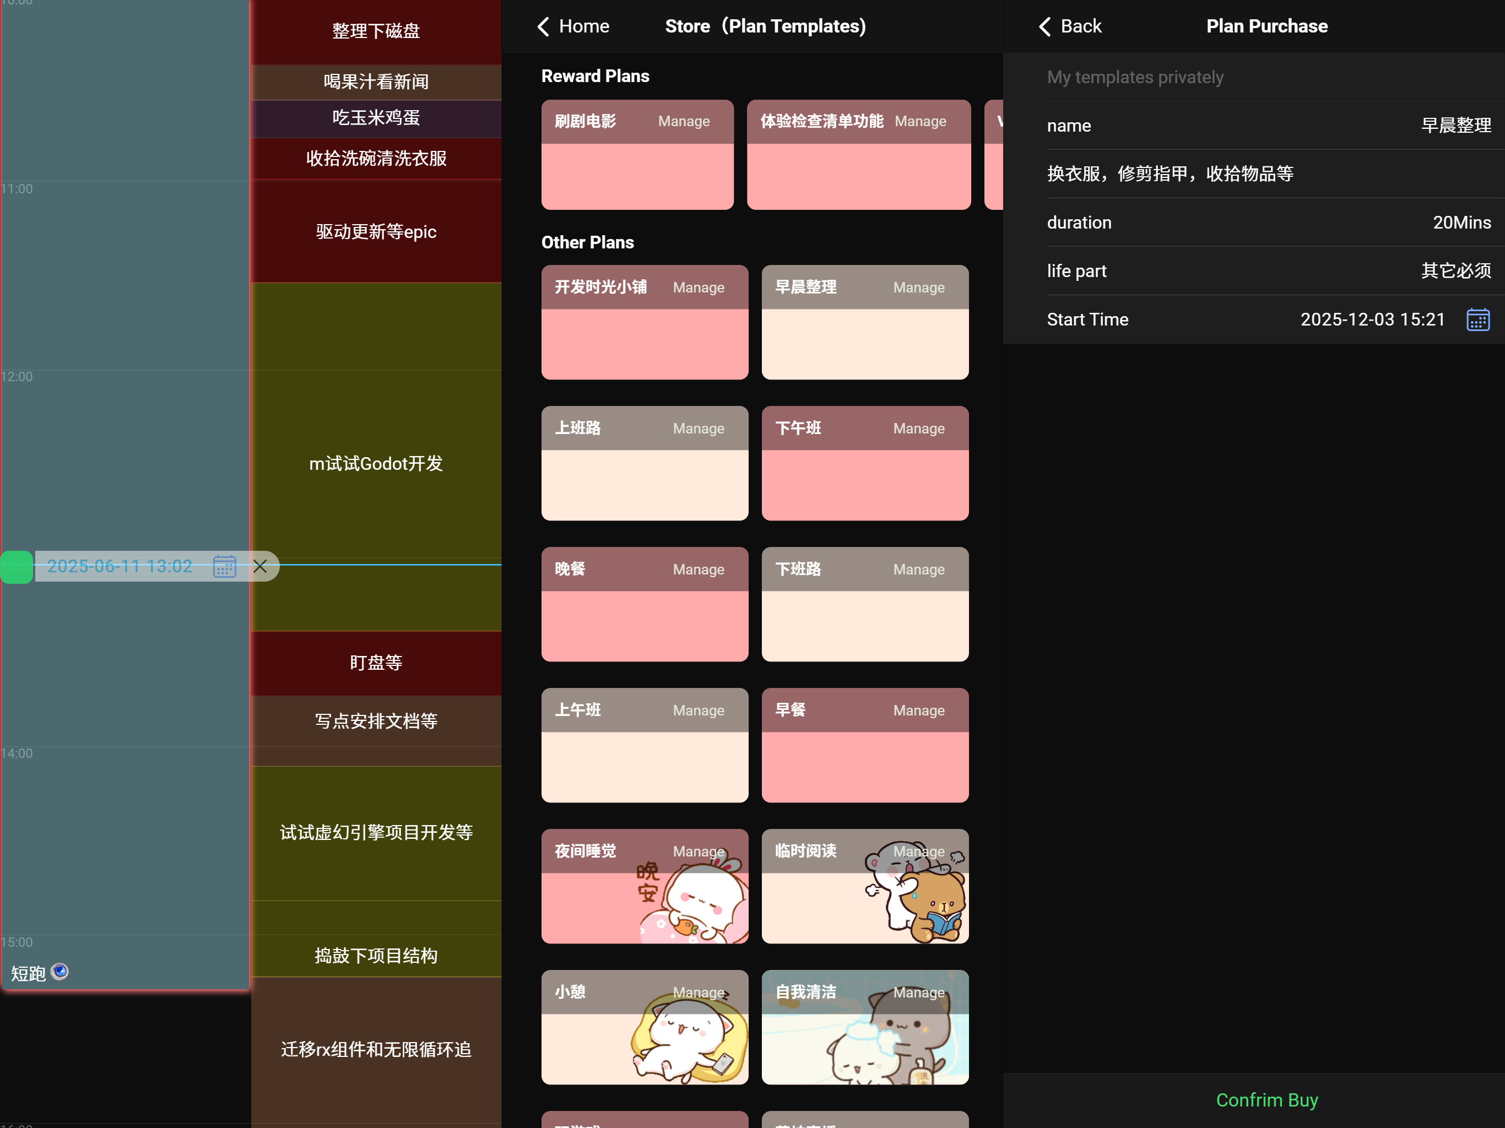Open the 体验检查清单功能 card body

pyautogui.click(x=859, y=176)
